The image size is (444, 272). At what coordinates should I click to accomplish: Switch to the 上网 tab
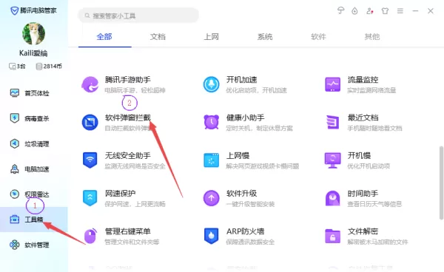point(211,36)
